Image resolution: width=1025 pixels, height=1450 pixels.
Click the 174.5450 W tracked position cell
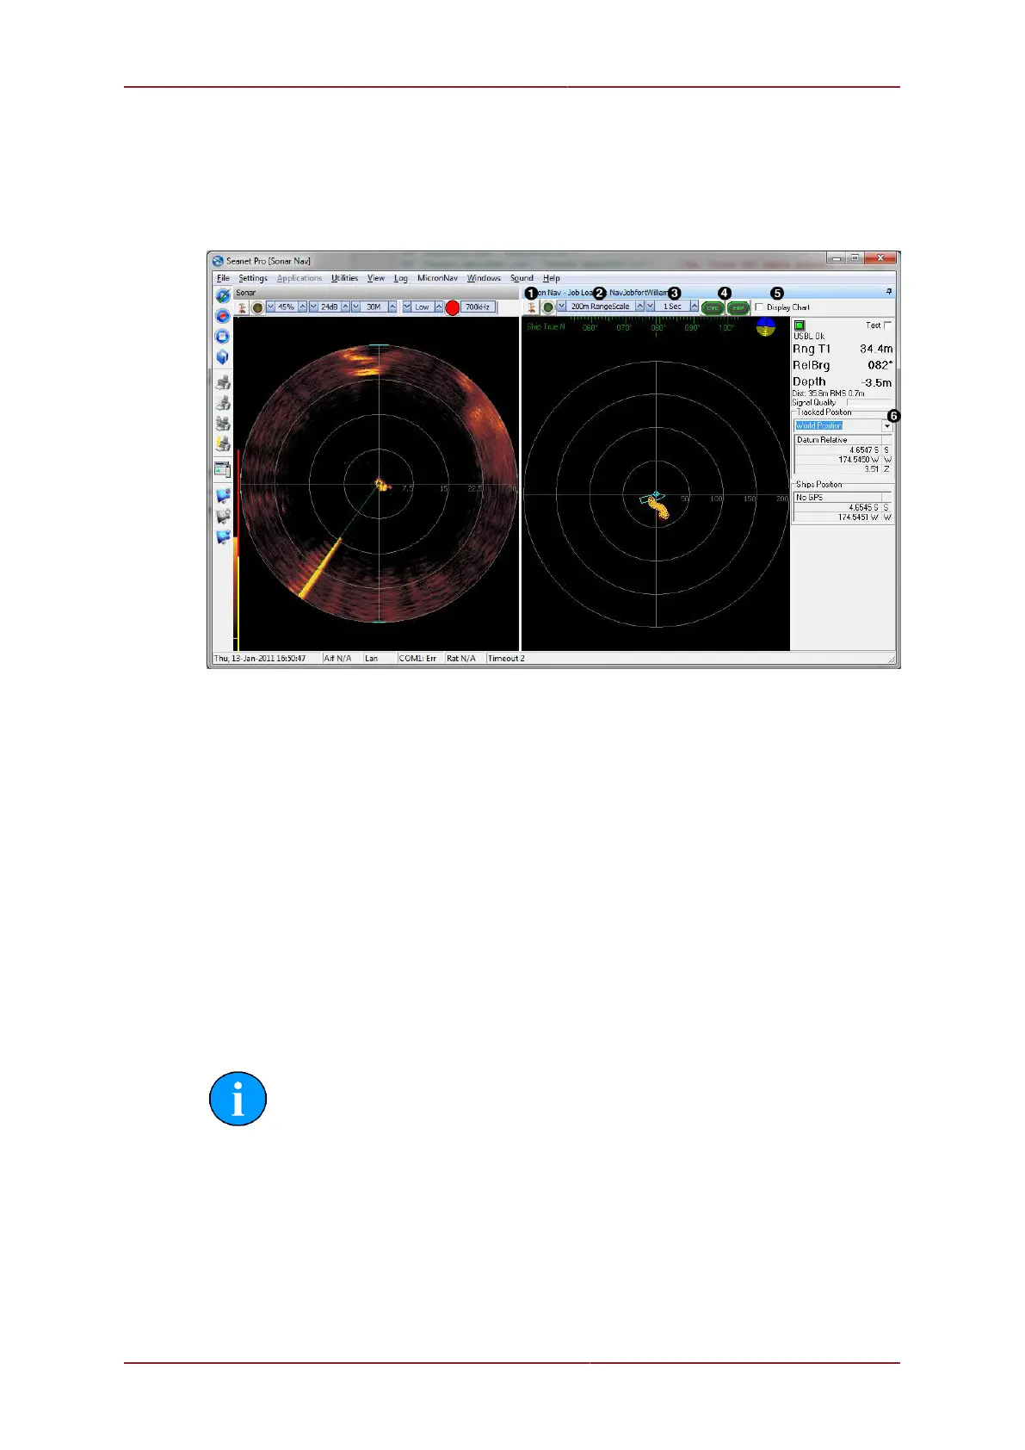(837, 460)
